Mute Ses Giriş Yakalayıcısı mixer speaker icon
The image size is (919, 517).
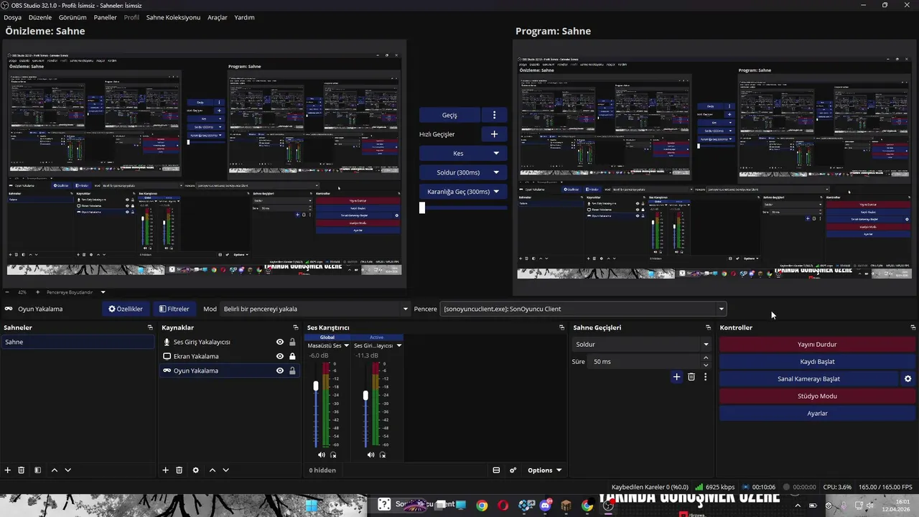pos(370,455)
